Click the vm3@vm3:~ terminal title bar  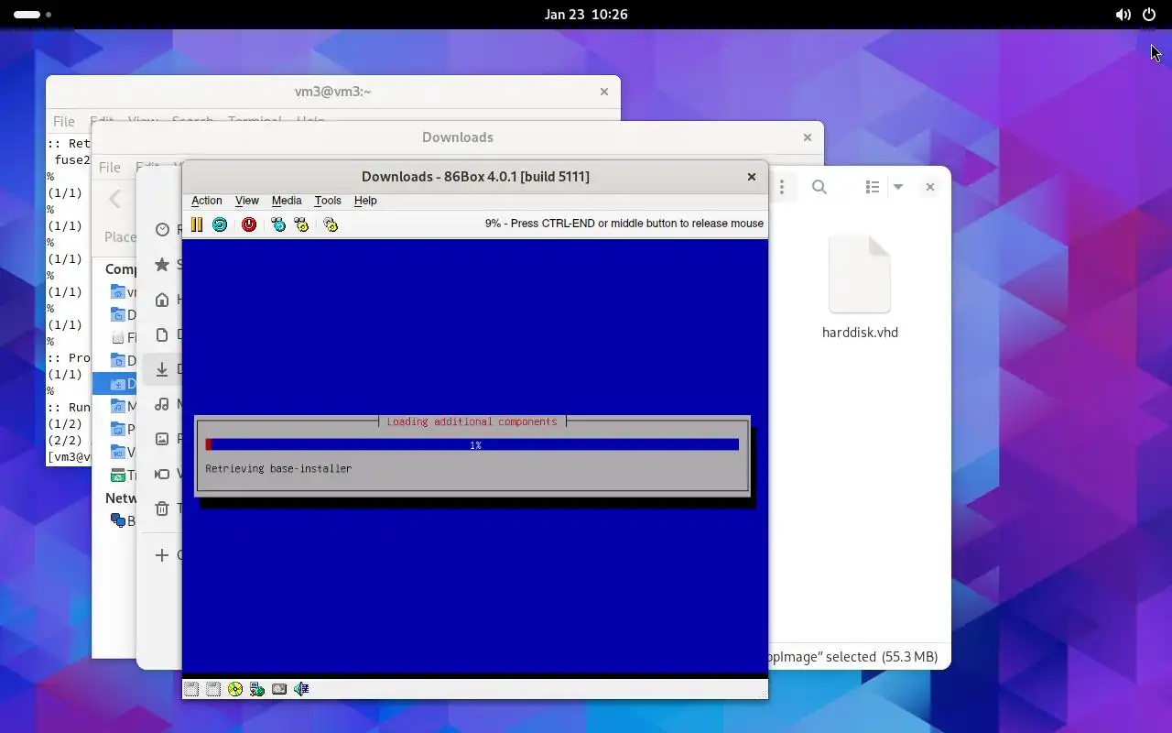pyautogui.click(x=333, y=92)
